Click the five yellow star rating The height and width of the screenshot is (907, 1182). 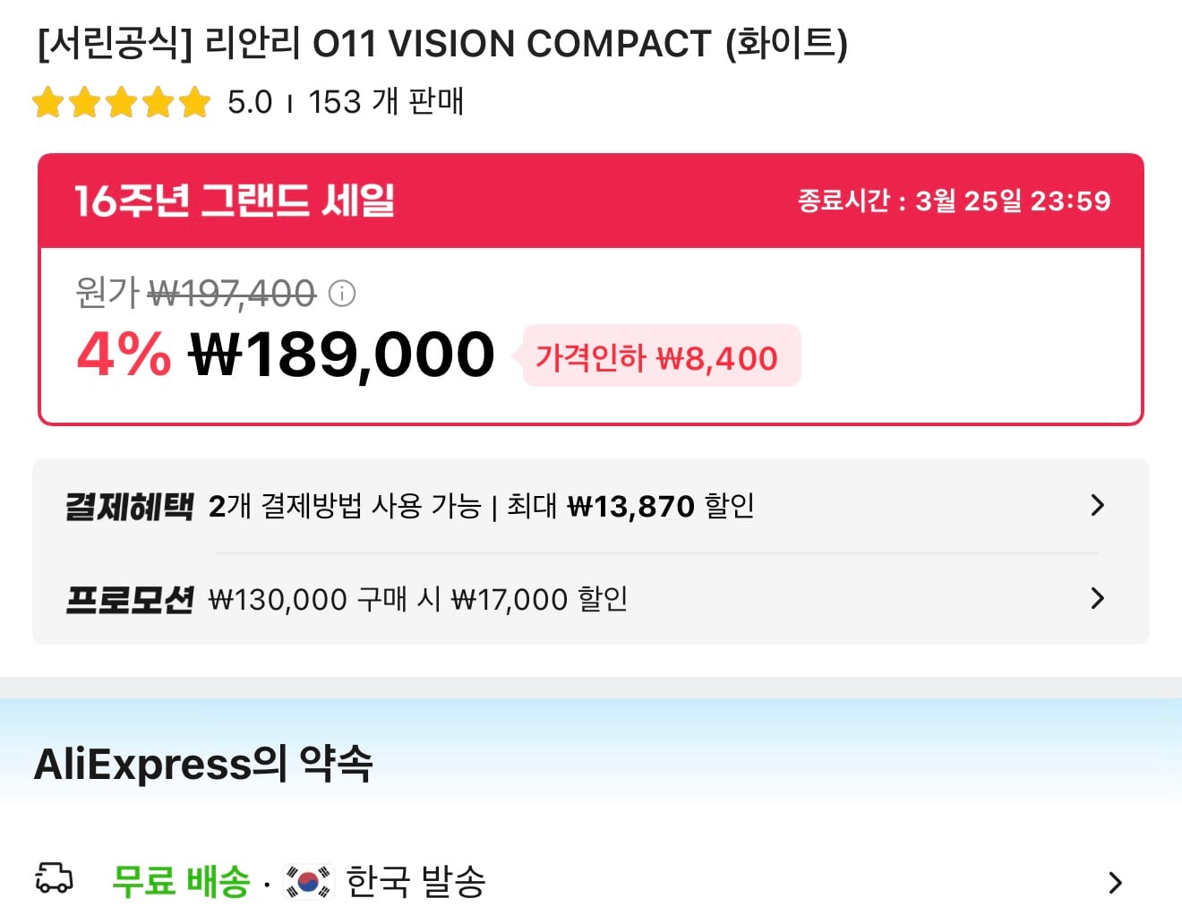[121, 103]
